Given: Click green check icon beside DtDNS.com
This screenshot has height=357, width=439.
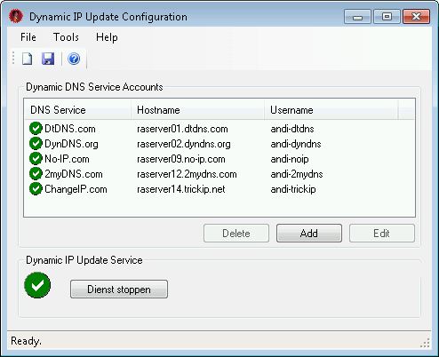Looking at the screenshot, I should (36, 129).
